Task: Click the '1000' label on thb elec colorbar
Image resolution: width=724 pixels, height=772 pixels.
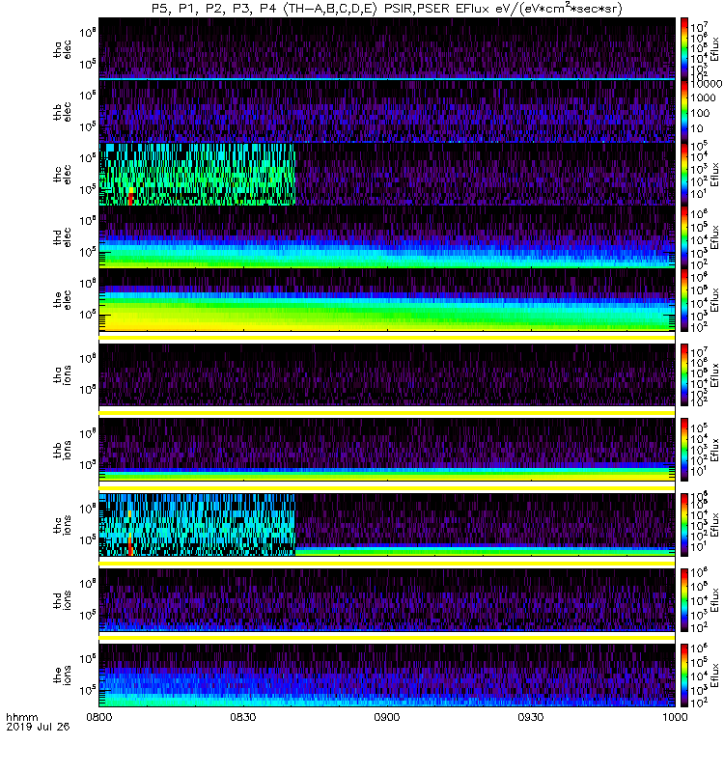Action: click(x=703, y=98)
